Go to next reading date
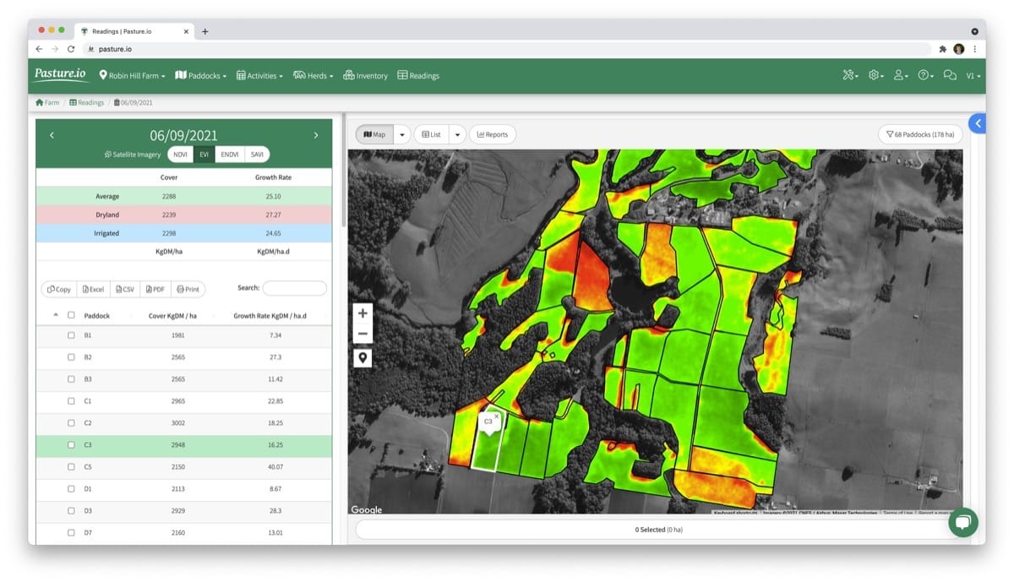The height and width of the screenshot is (582, 1014). click(316, 135)
